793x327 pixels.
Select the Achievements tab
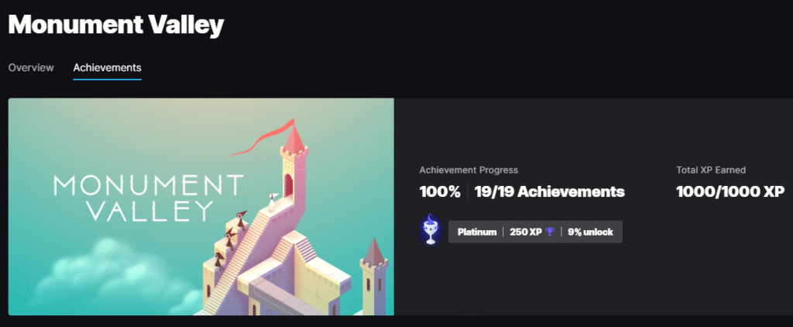tap(107, 67)
